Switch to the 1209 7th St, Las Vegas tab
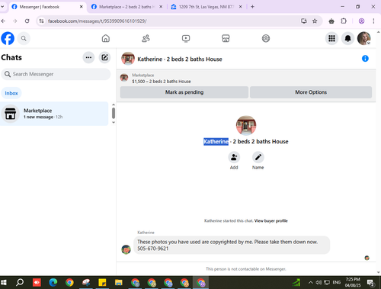Viewport: 381px width, 289px height. (x=207, y=7)
